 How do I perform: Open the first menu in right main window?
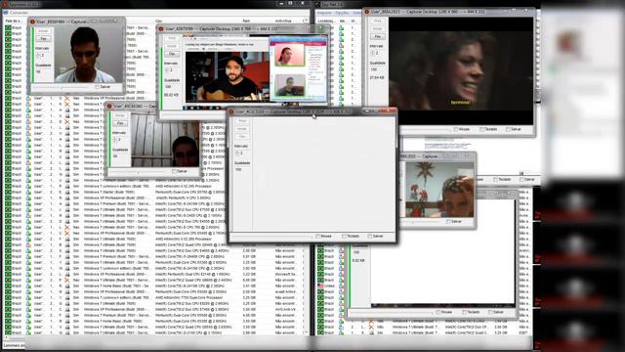[324, 13]
